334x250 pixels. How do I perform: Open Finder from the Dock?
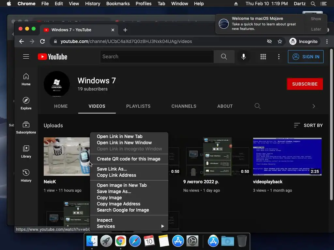[x=92, y=241]
